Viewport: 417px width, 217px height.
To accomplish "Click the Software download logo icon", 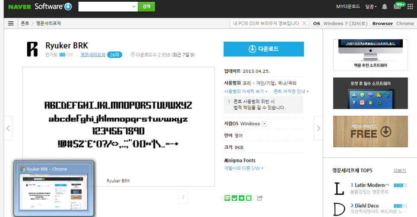I will (x=68, y=6).
